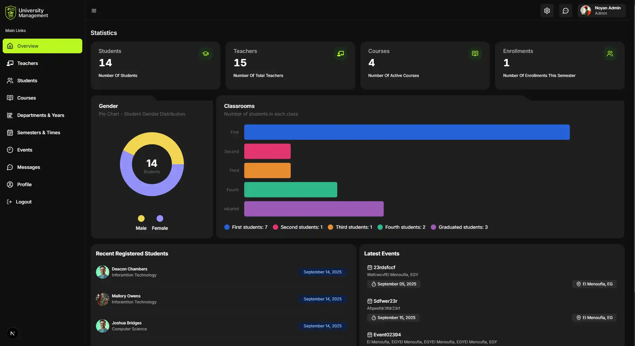Image resolution: width=635 pixels, height=346 pixels.
Task: Select the Events calendar icon
Action: (10, 150)
